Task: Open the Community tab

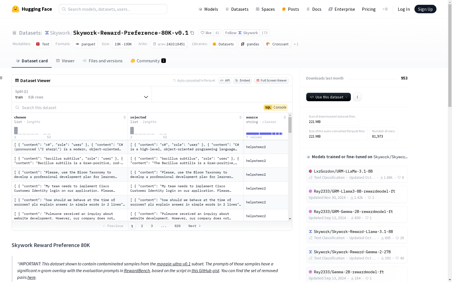Action: click(x=148, y=61)
